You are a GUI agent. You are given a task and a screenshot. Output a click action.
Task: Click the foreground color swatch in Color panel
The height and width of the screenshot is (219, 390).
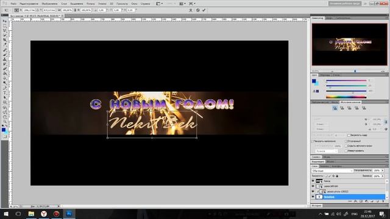314,81
